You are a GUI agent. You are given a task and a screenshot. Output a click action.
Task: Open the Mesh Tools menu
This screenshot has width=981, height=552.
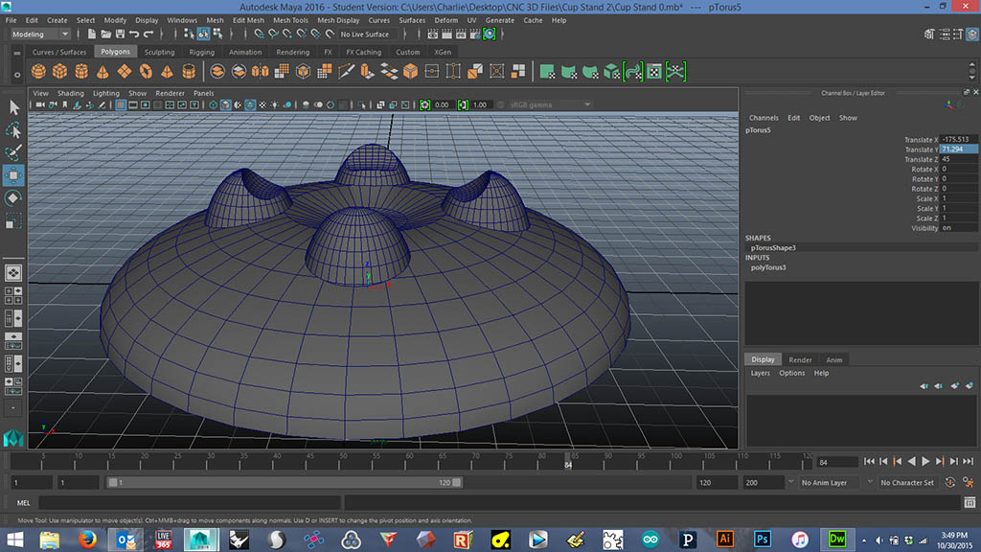290,20
